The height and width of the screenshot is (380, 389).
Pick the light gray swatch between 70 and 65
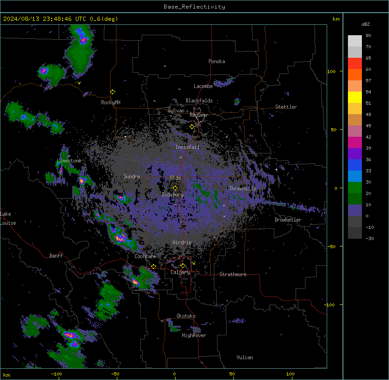point(355,52)
